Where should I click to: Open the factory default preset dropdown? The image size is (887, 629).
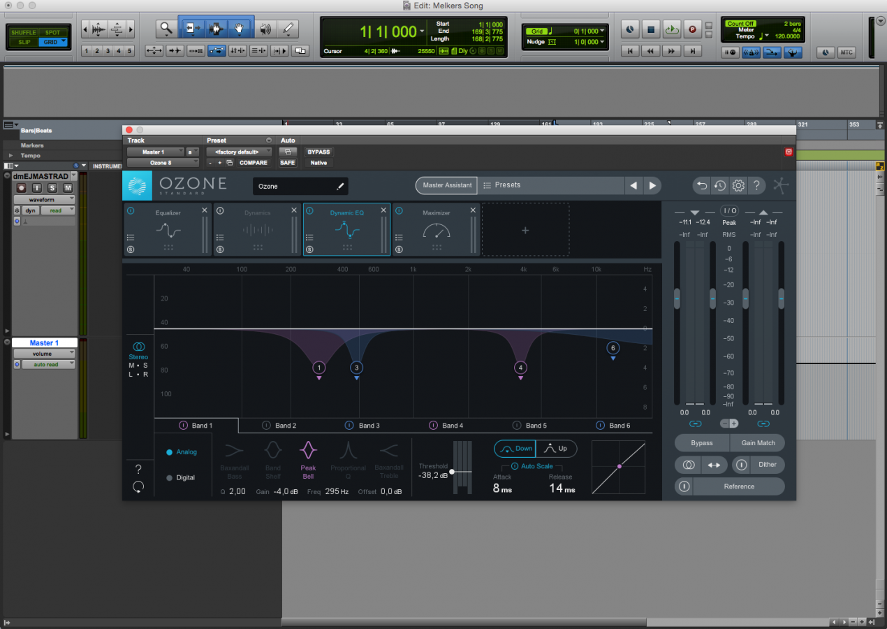(x=238, y=152)
